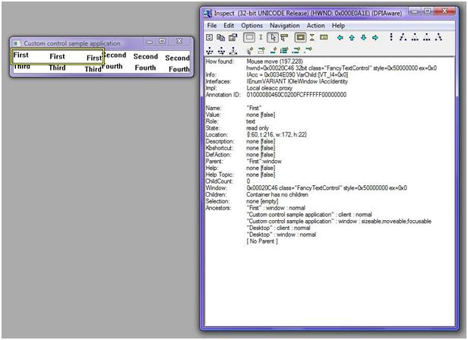Click the Selection value 'none [empty]'
The image size is (468, 340).
coord(262,201)
